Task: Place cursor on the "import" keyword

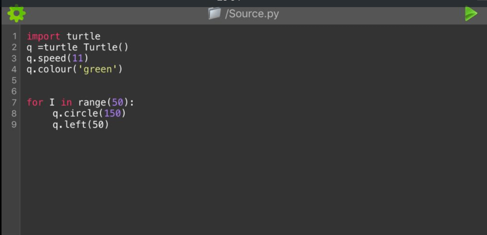Action: (43, 36)
